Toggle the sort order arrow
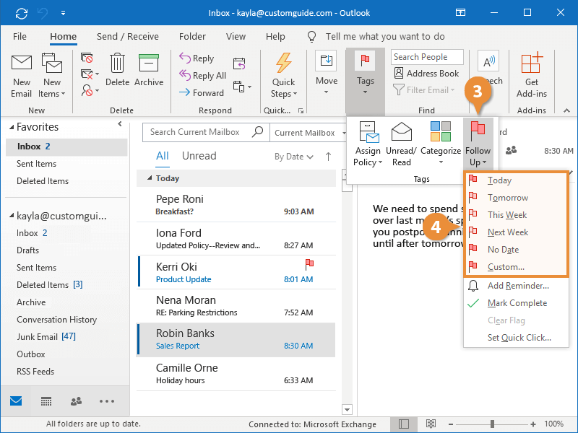 coord(328,157)
